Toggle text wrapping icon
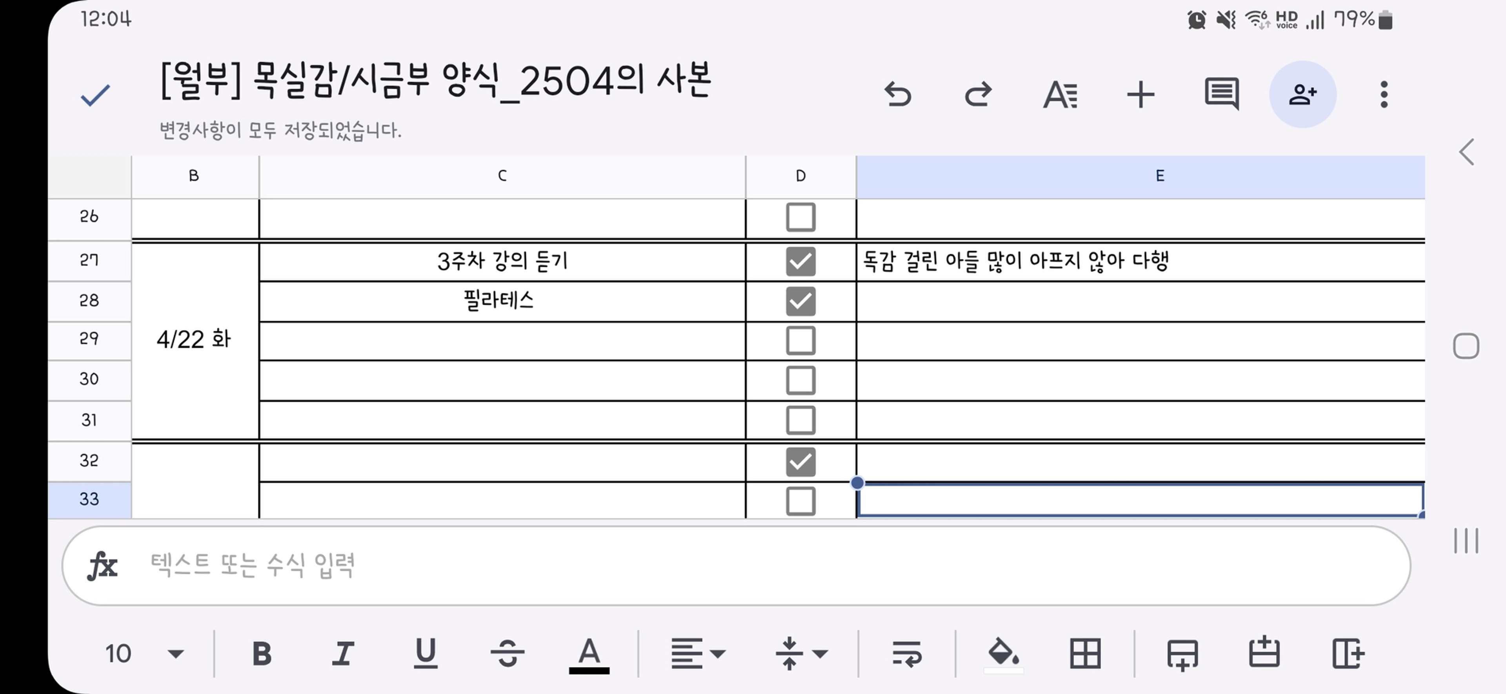Screen dimensions: 1506x694 [907, 653]
